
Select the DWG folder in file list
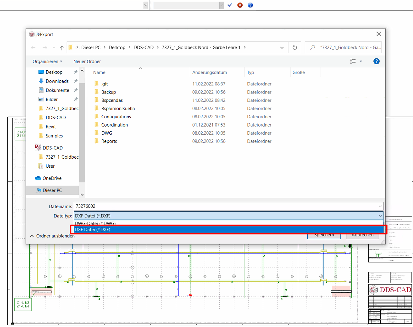[x=106, y=133]
